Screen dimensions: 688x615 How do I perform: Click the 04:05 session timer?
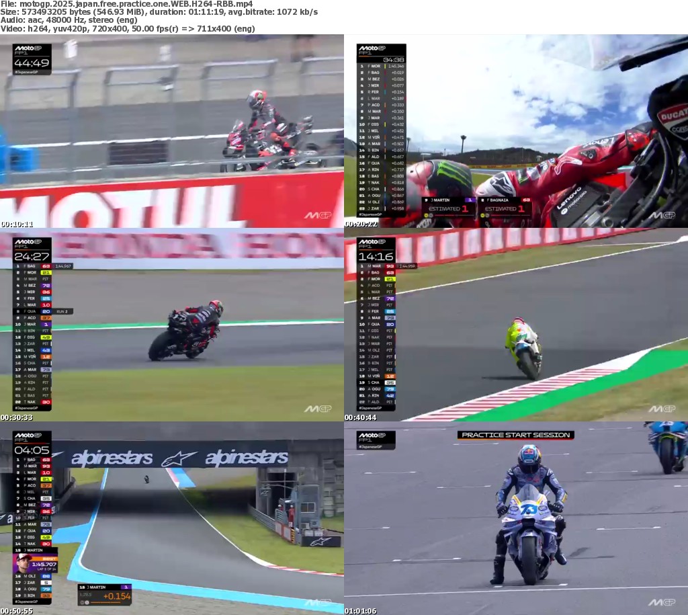tap(32, 450)
